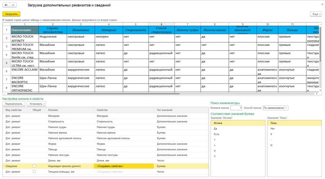Click the spreadsheet vertical scrollbar down arrow
This screenshot has height=179, width=325.
[321, 90]
